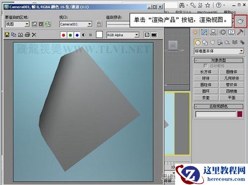
Task: Click the binoculars search icon
Action: [182, 5]
